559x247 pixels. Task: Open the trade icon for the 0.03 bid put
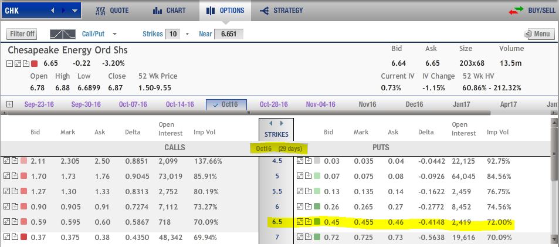coord(300,161)
